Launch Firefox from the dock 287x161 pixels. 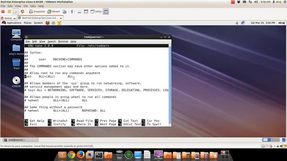[x=81, y=155]
